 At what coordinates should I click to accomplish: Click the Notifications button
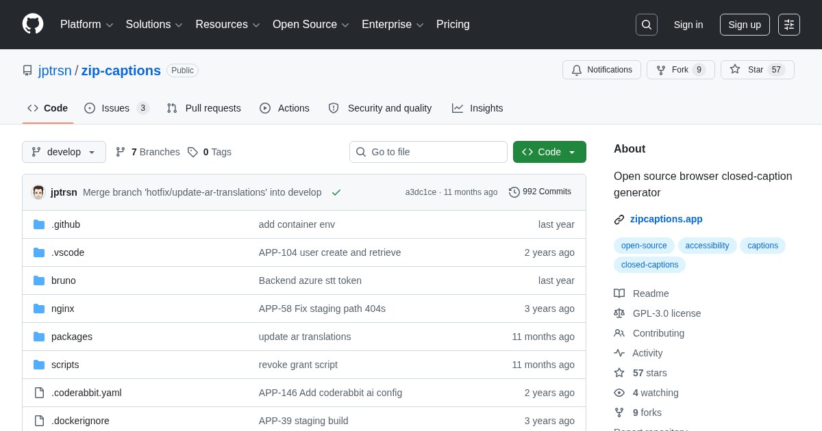601,70
